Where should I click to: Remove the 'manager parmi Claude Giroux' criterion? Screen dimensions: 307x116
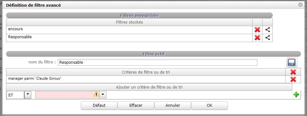pos(293,79)
